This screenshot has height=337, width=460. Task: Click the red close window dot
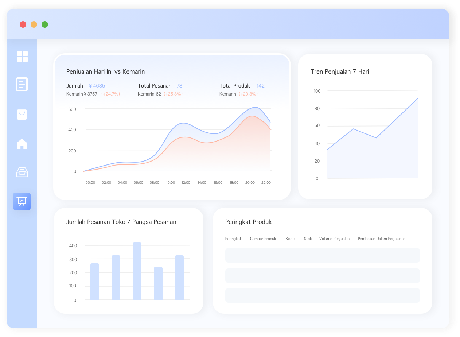pos(23,24)
